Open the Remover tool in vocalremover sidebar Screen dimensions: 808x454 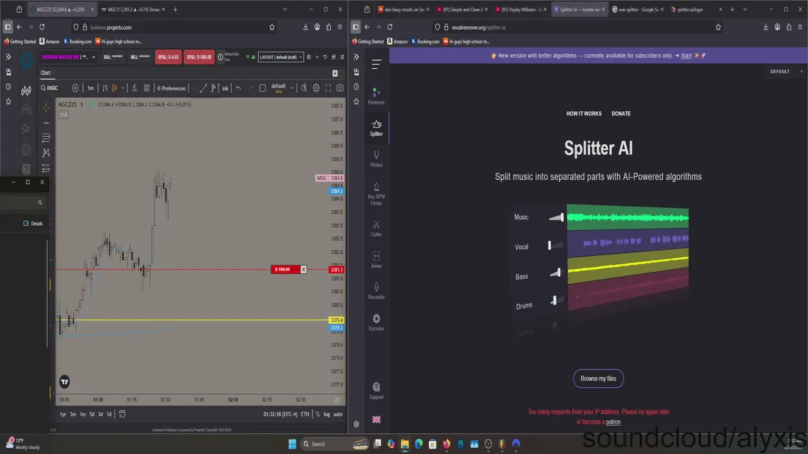(376, 95)
